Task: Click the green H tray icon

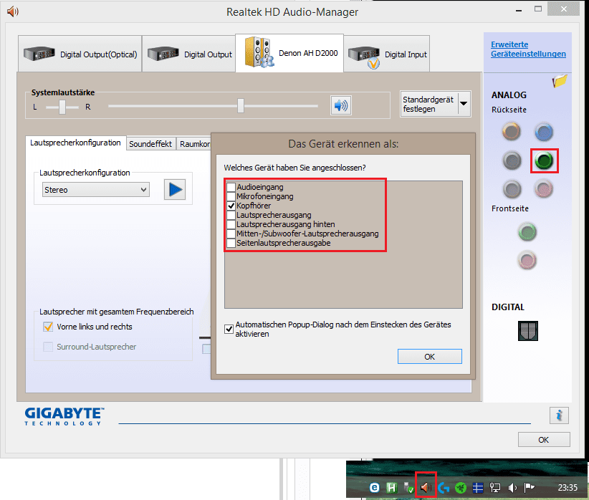Action: pos(391,488)
